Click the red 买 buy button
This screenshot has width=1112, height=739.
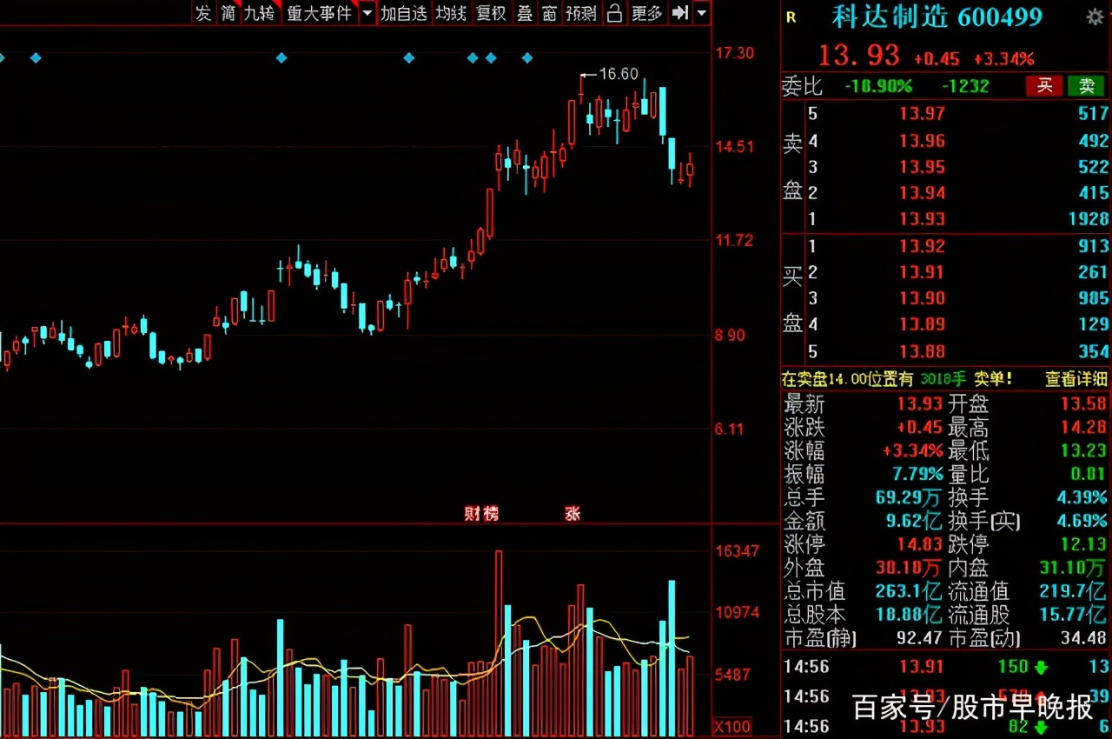click(x=1045, y=85)
